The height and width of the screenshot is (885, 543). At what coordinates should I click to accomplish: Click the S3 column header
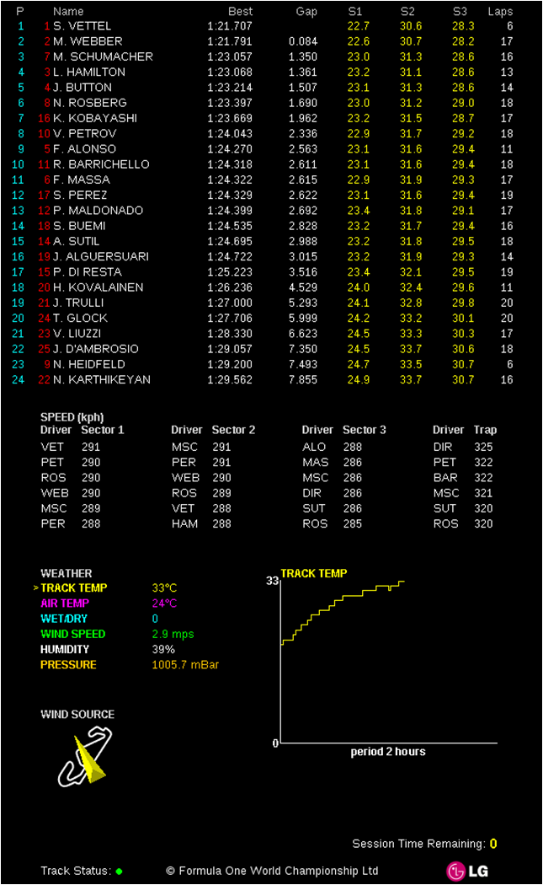tap(460, 11)
